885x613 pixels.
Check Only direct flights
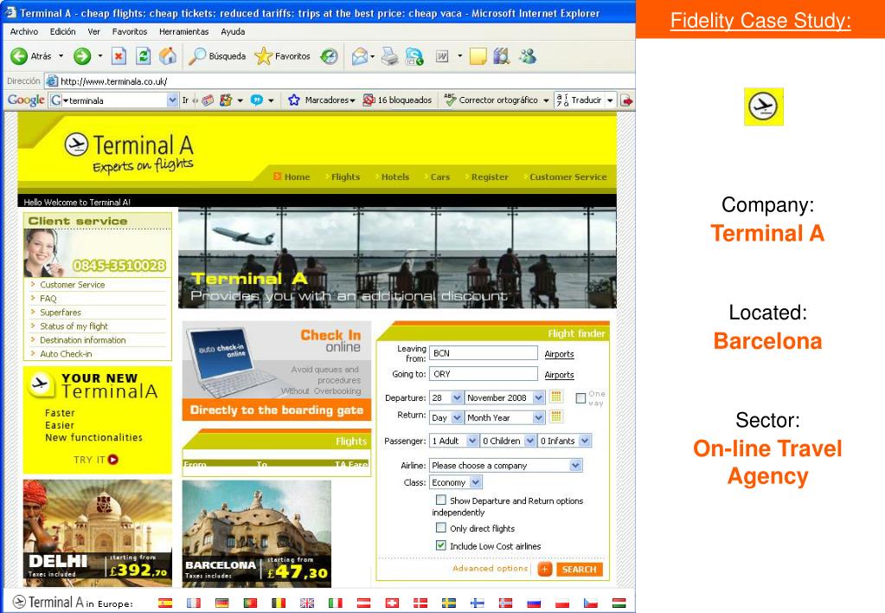(441, 527)
